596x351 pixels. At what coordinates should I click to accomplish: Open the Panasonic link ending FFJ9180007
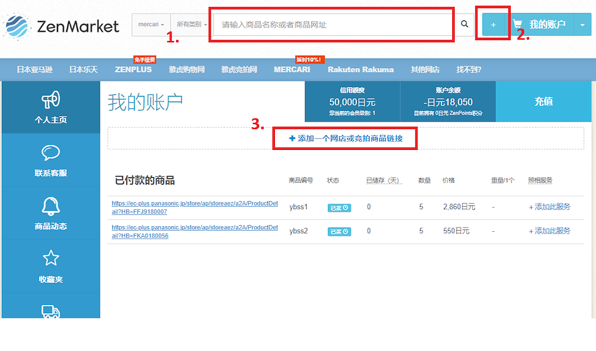195,207
